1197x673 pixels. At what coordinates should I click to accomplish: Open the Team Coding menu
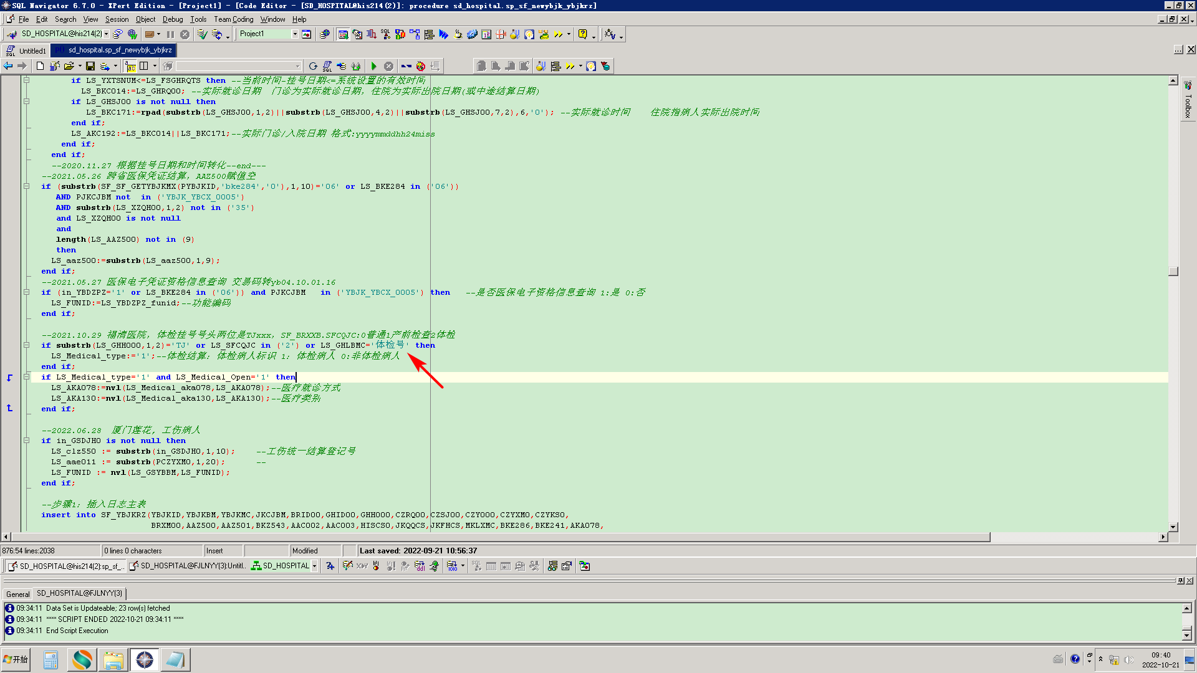point(233,19)
